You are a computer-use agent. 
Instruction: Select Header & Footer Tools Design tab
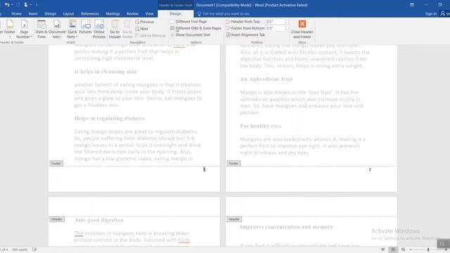(x=175, y=14)
